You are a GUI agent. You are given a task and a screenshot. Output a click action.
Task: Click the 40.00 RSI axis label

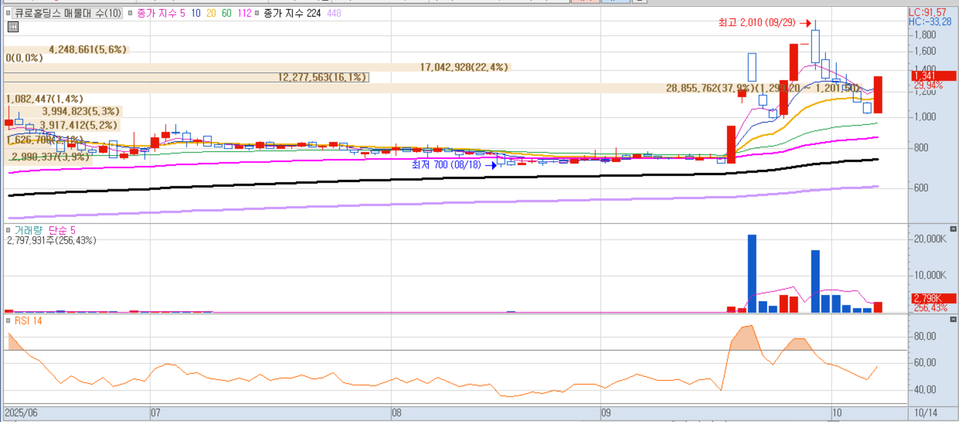(924, 390)
